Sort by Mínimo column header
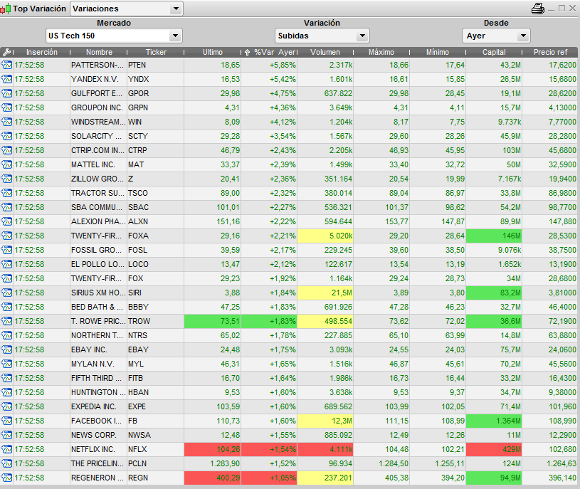 click(x=438, y=52)
